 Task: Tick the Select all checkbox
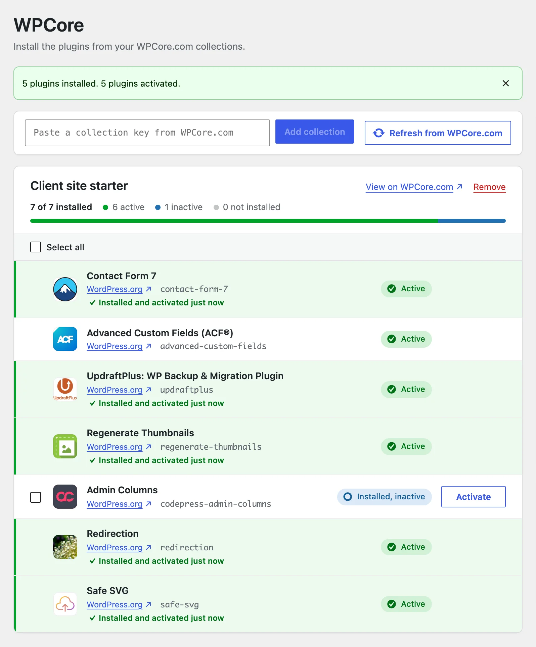point(36,247)
